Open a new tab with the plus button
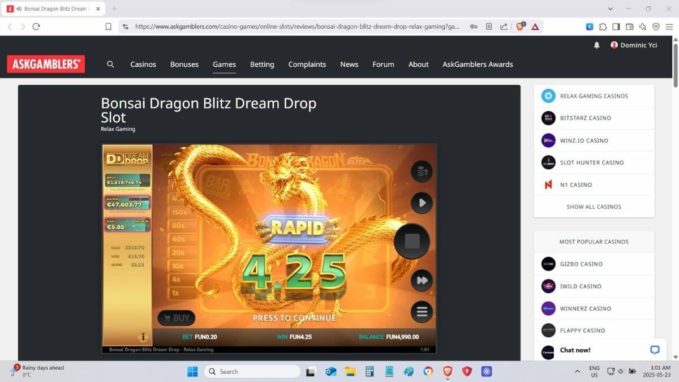The image size is (679, 382). click(x=114, y=9)
